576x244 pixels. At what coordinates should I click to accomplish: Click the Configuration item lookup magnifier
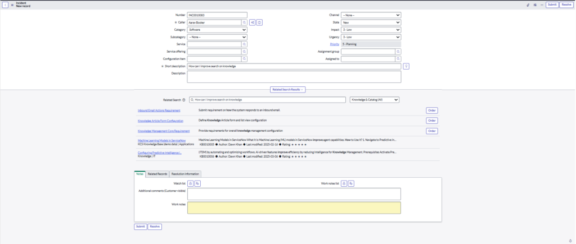pyautogui.click(x=245, y=58)
